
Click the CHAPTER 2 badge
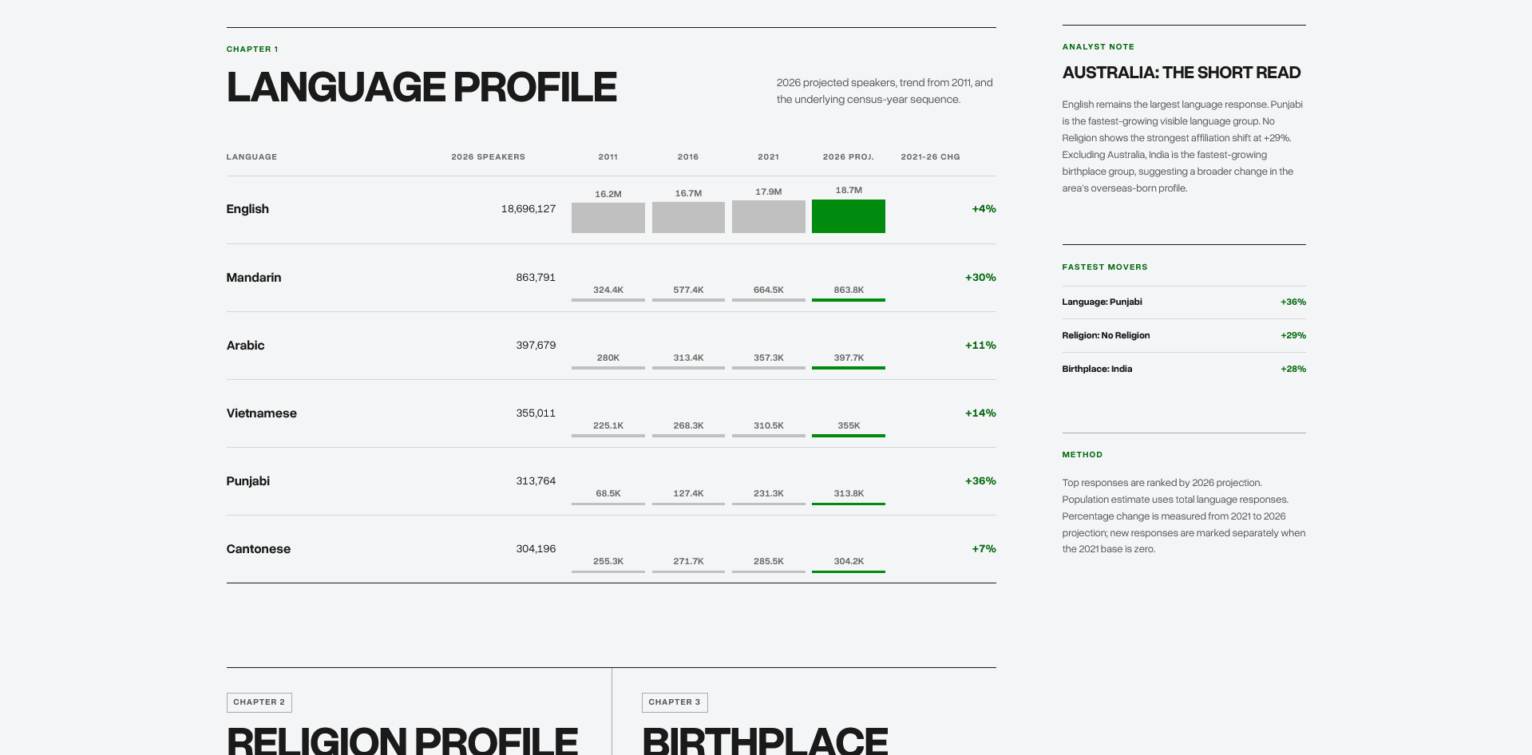tap(259, 702)
